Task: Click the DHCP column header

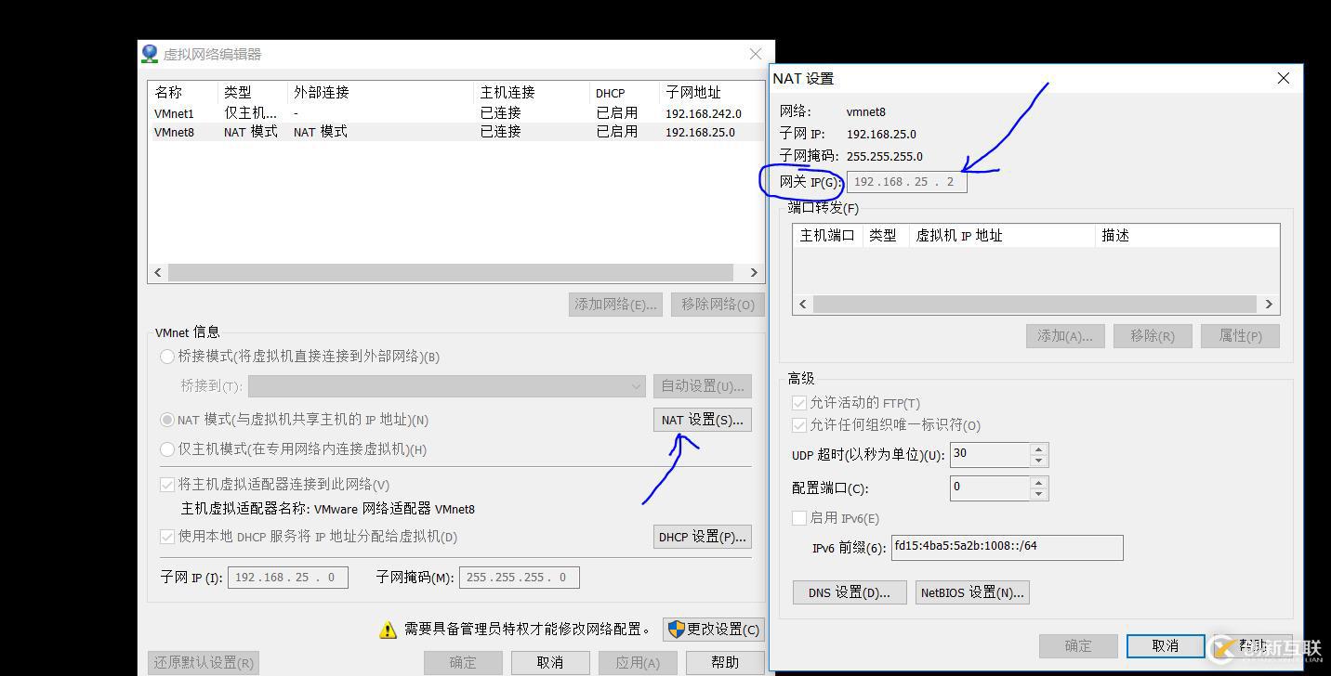Action: [x=625, y=93]
